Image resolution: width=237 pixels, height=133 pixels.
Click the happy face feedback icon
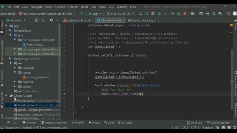click(x=223, y=127)
